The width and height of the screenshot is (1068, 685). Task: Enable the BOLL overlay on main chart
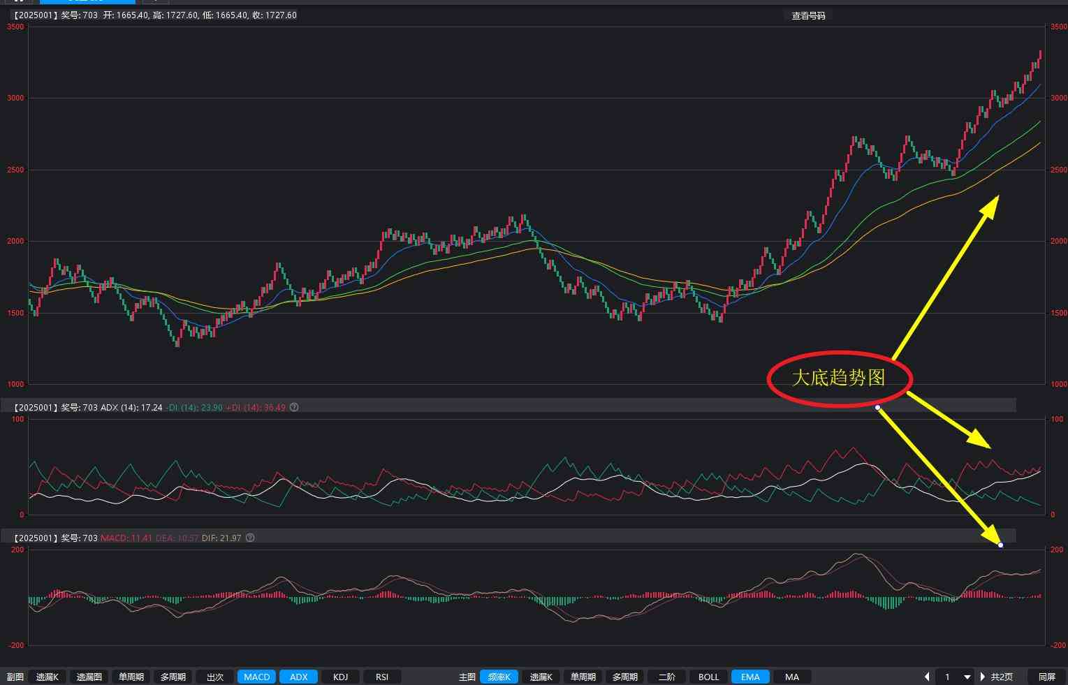708,677
